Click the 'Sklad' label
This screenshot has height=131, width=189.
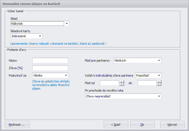click(14, 19)
